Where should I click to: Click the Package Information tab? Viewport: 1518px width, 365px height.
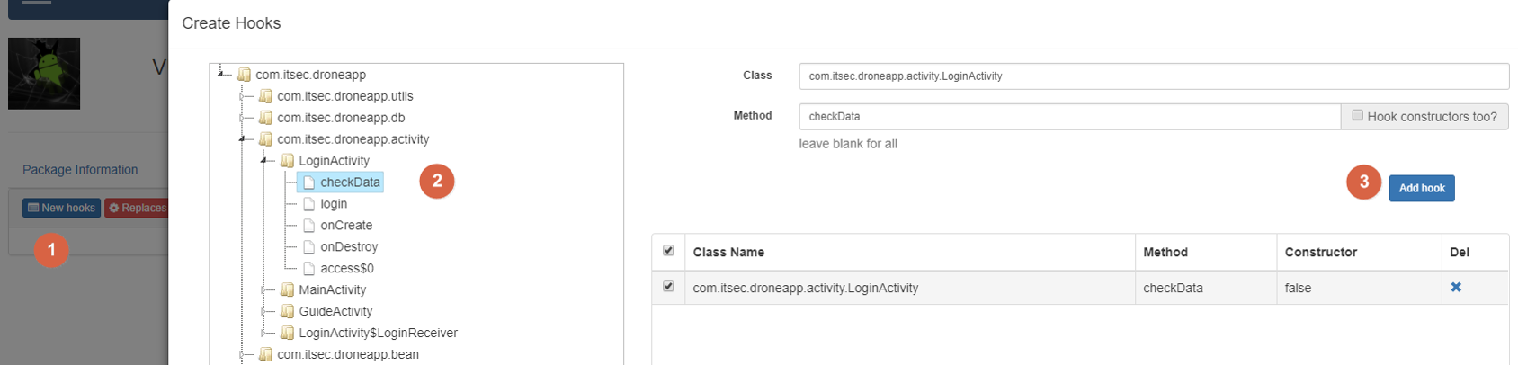80,170
